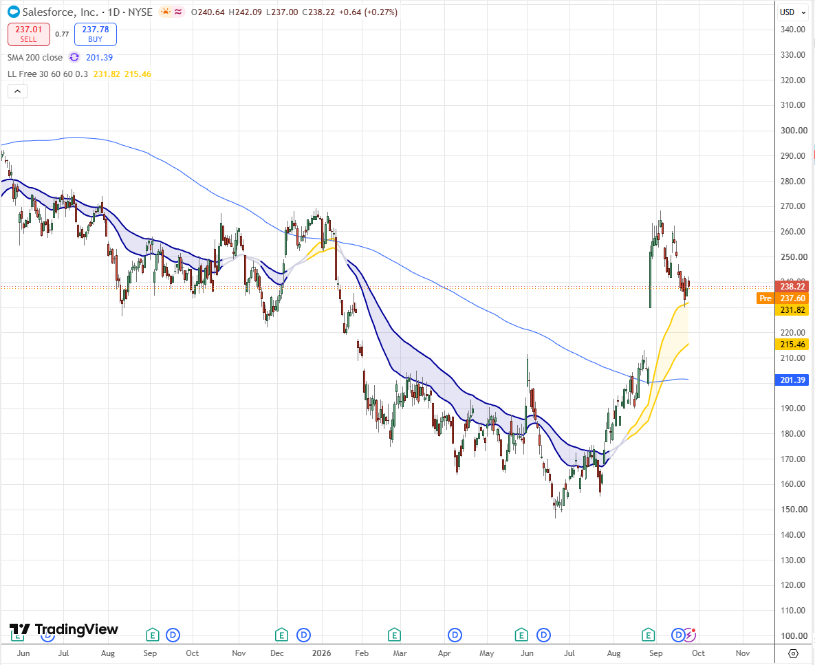Click the 0.77 spread value
The image size is (815, 665).
point(62,34)
